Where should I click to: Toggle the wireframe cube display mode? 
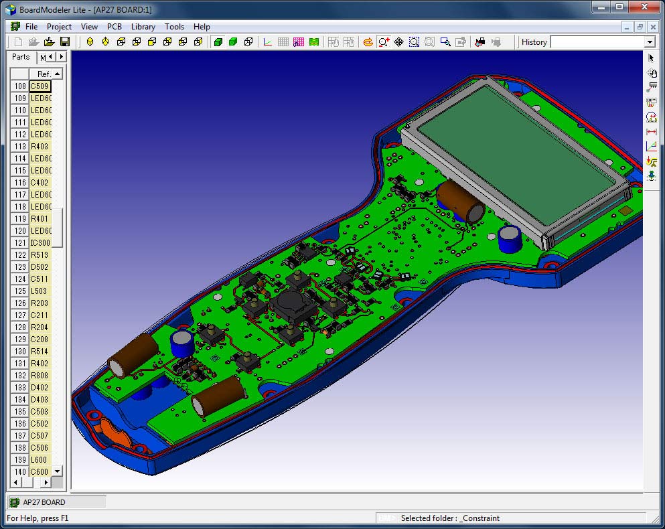pos(248,42)
